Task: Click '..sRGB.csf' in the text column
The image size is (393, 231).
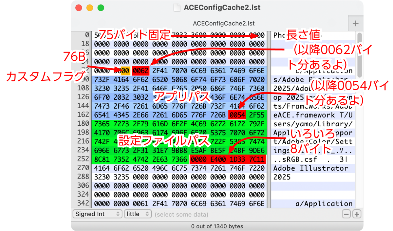Action: coord(295,159)
